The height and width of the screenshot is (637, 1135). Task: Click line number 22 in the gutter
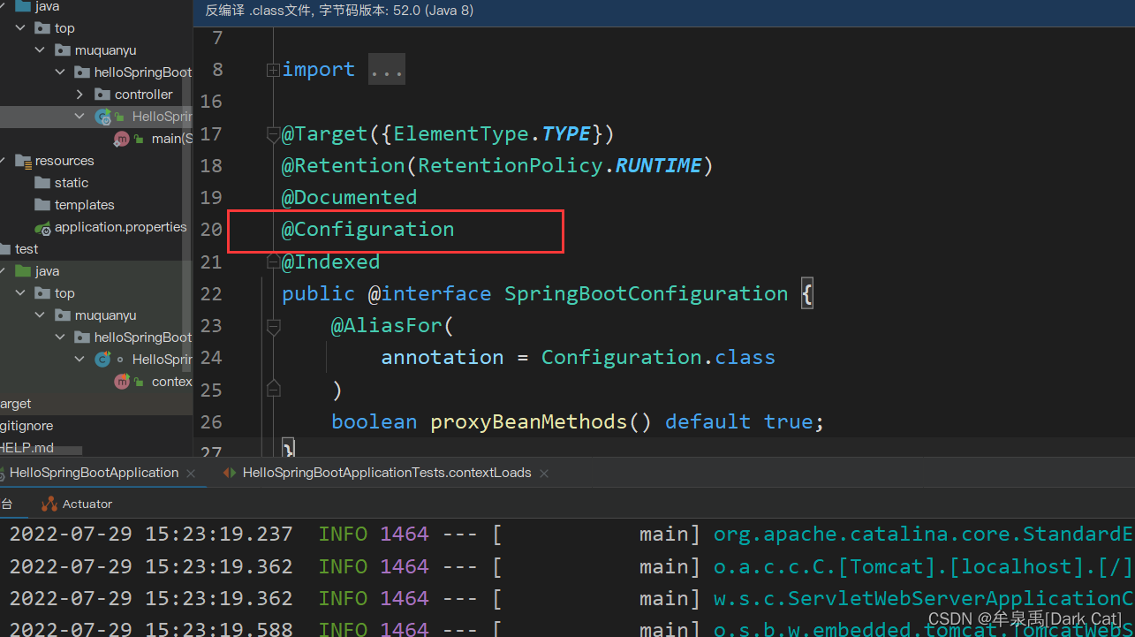[x=211, y=294]
